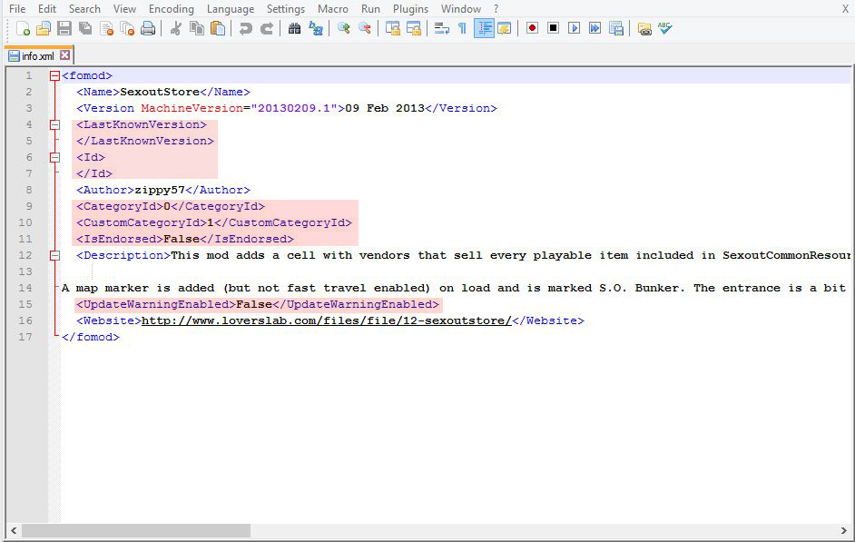Viewport: 855px width, 542px height.
Task: Toggle Show All Characters paragraph icon
Action: coord(463,28)
